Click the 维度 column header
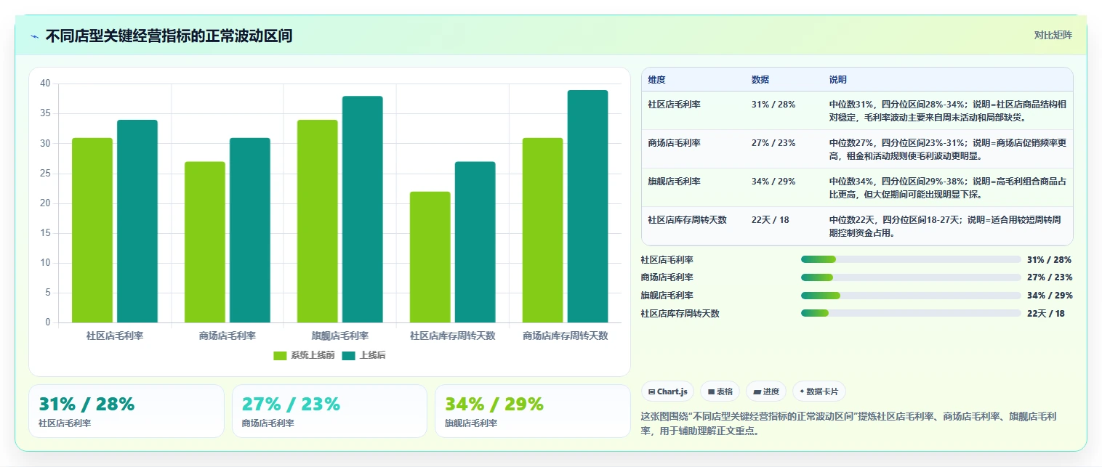1102x467 pixels. click(x=657, y=80)
